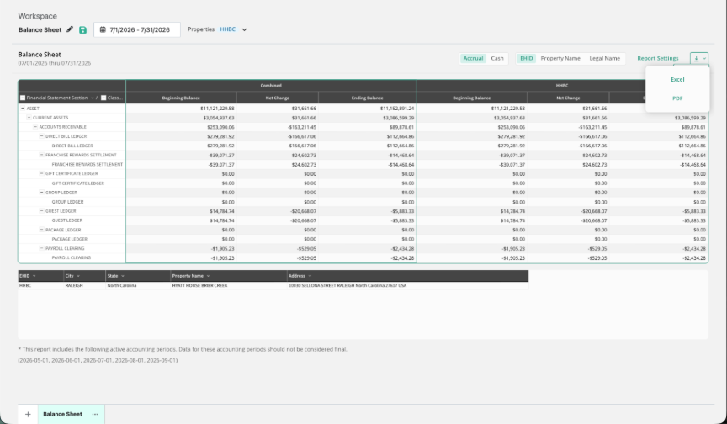
Task: Toggle the export chevron next to download
Action: coord(704,58)
